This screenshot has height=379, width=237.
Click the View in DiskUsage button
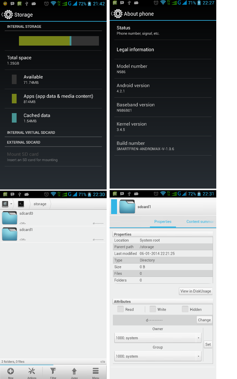pos(196,291)
